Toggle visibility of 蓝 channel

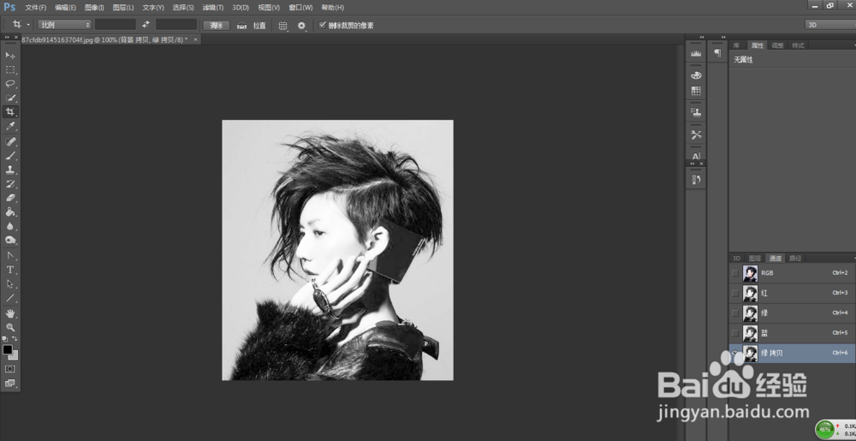(x=734, y=333)
